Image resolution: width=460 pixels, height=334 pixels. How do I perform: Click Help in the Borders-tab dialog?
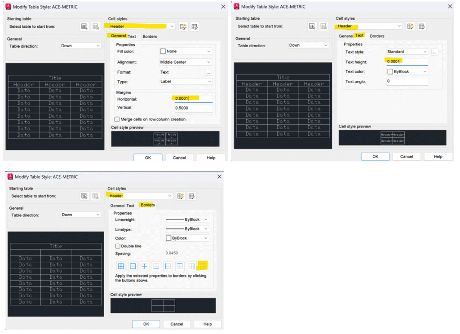[x=208, y=324]
